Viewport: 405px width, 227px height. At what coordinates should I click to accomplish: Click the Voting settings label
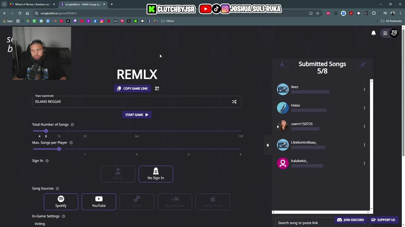point(40,224)
